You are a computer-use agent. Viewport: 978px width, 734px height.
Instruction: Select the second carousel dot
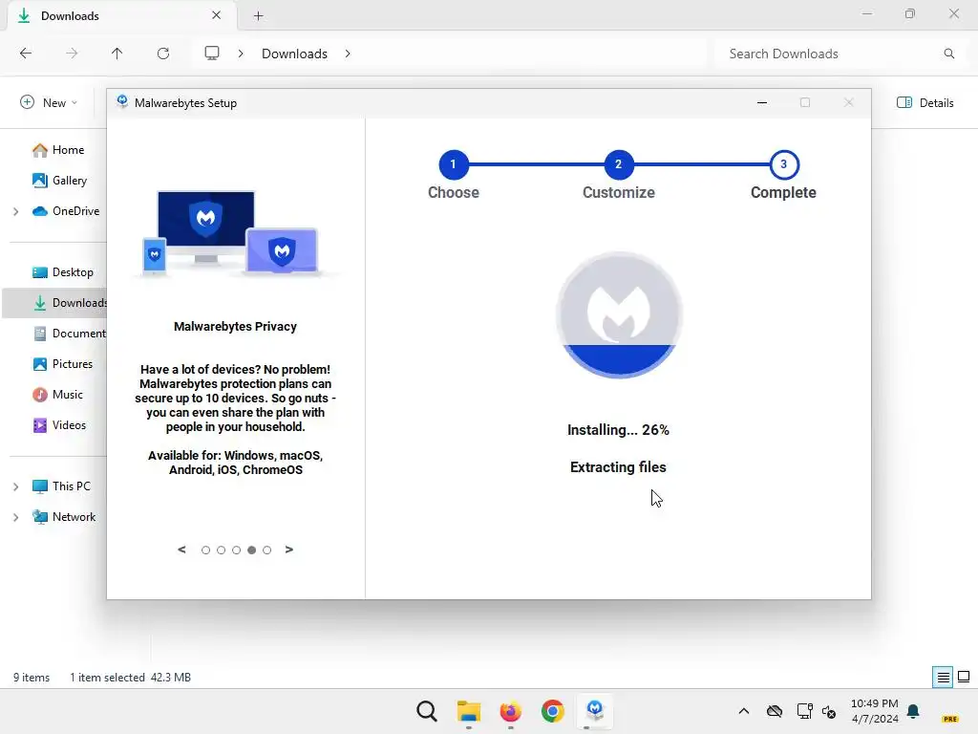tap(221, 550)
